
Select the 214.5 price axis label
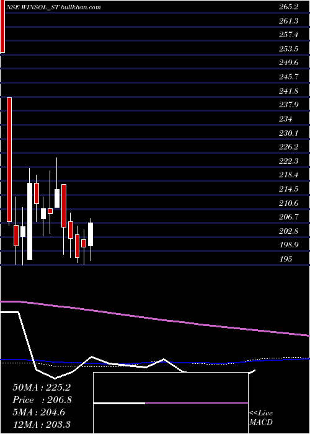click(x=288, y=189)
